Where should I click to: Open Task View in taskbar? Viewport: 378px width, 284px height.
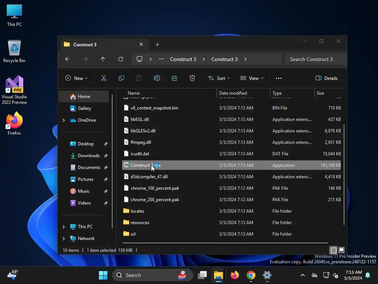tap(202, 275)
